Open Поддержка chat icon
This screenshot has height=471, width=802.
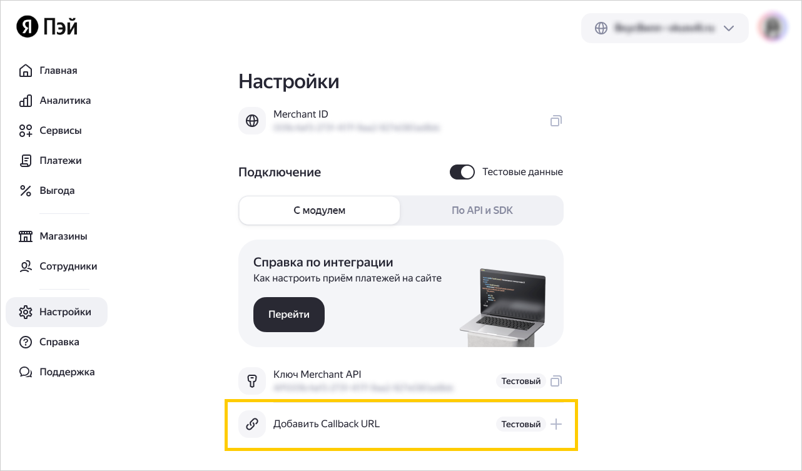point(26,372)
